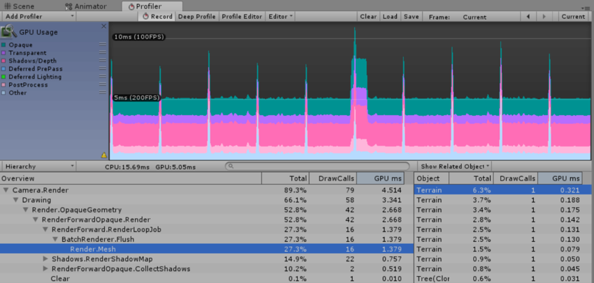
Task: Click the Save button
Action: coord(412,17)
